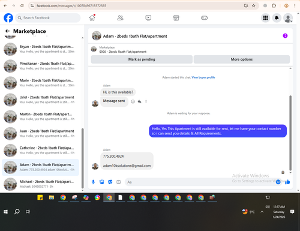Open the Video tab icon
Viewport: 300px width, 231px height.
(x=148, y=18)
